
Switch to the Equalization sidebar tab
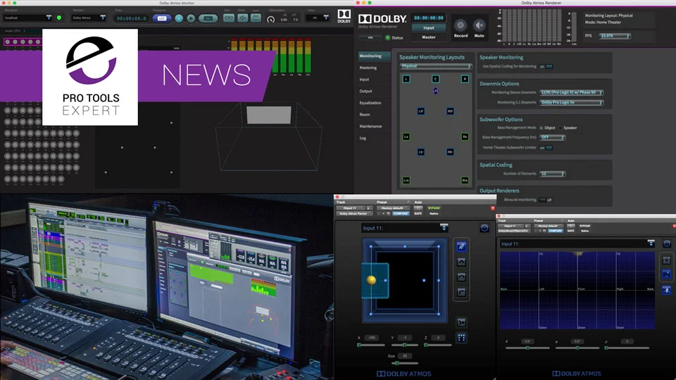(370, 103)
